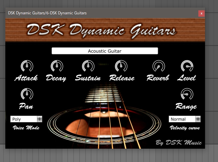The height and width of the screenshot is (162, 218).
Task: Click the Voice Mode label
Action: pos(26,128)
